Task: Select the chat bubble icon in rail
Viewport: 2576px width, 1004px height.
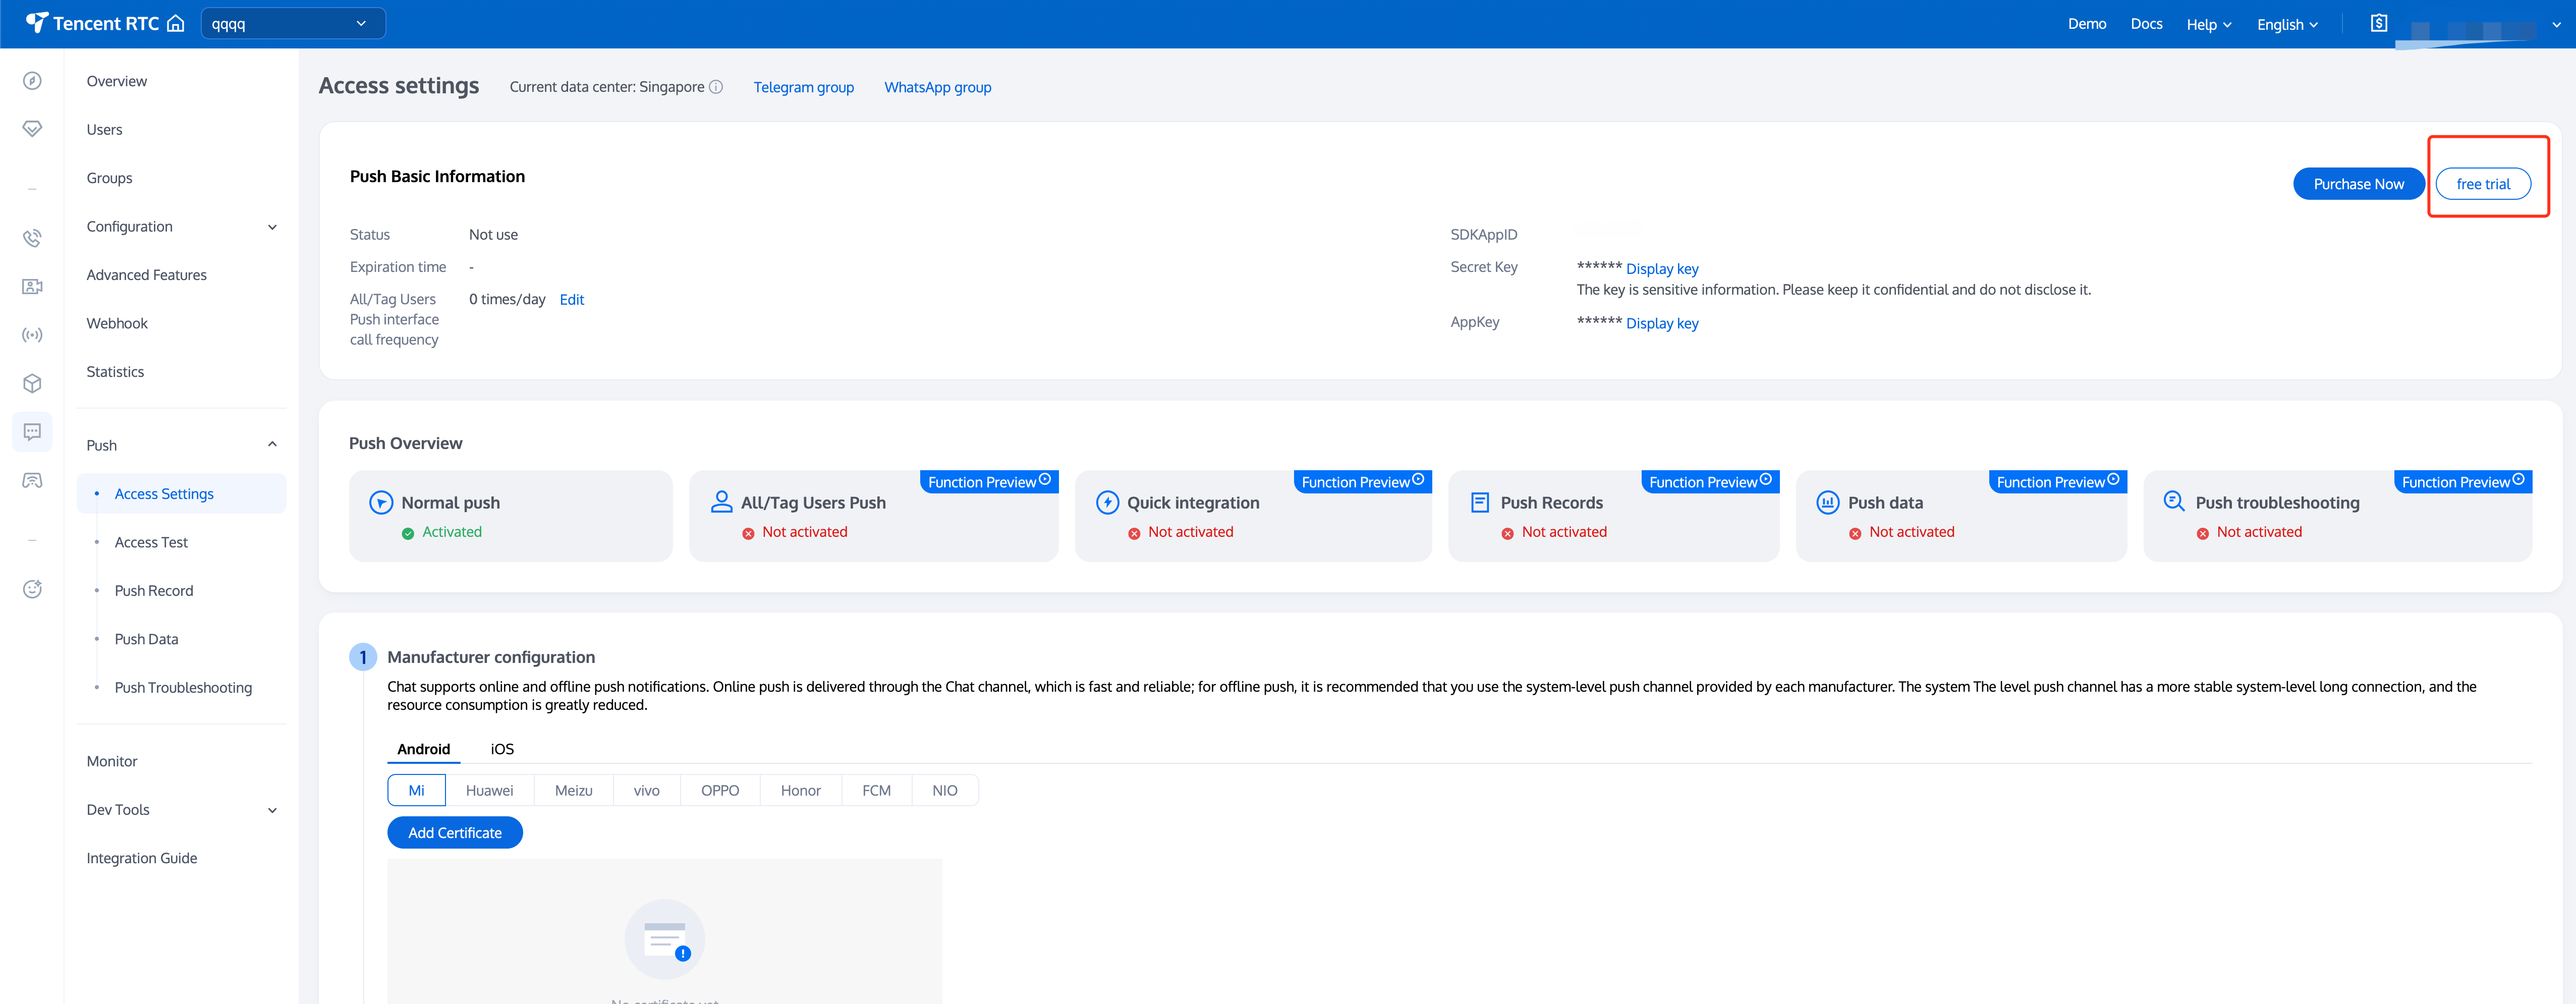Action: coord(32,432)
